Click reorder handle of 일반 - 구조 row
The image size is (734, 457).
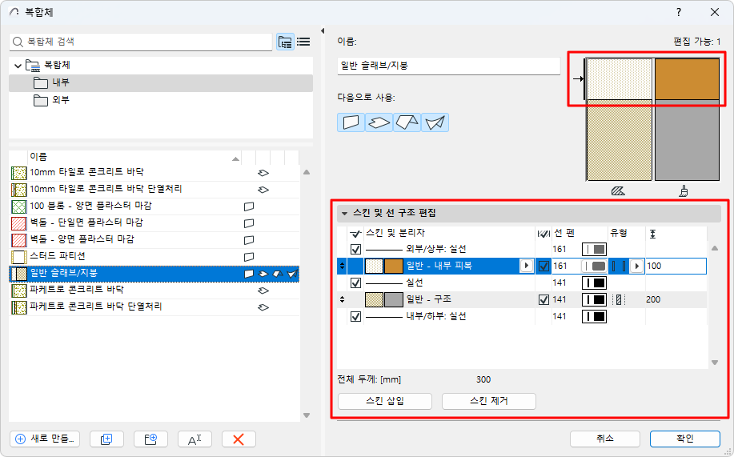pyautogui.click(x=343, y=299)
